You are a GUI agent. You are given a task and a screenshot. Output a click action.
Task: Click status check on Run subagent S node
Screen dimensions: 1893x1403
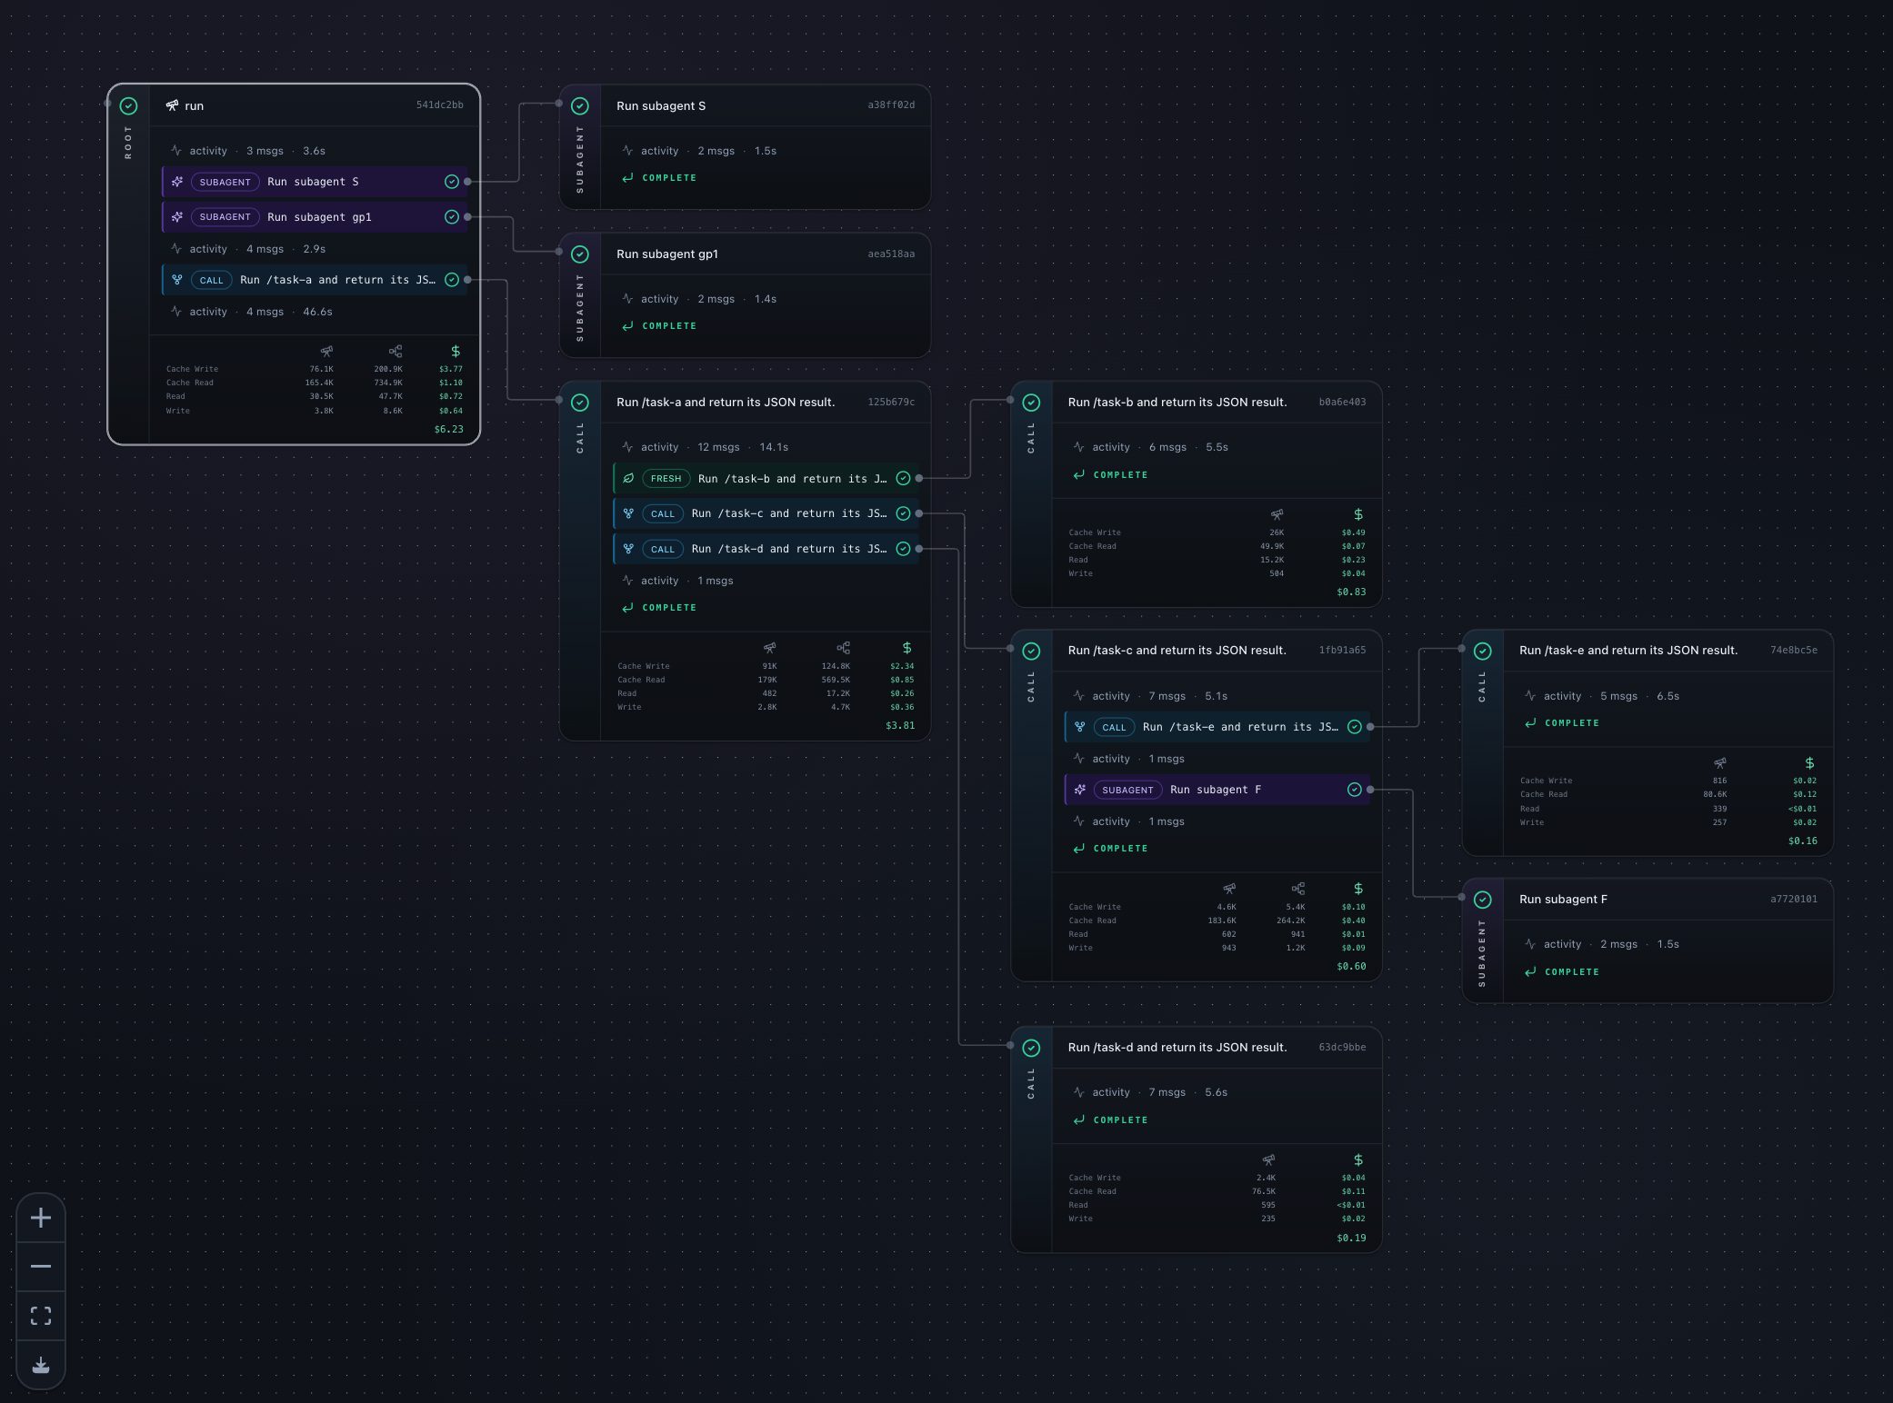click(x=580, y=106)
